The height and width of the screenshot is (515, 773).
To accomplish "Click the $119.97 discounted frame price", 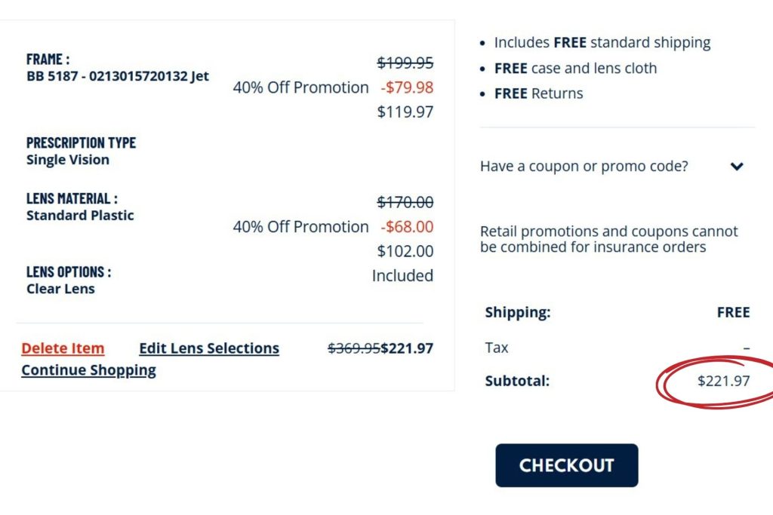I will click(x=405, y=112).
